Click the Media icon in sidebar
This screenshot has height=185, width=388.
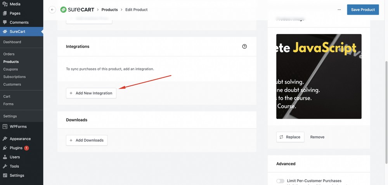pos(5,4)
